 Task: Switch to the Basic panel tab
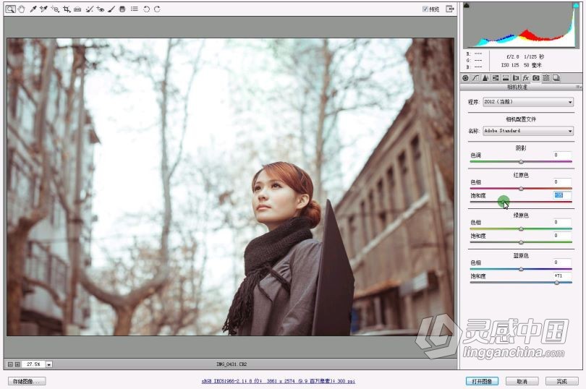click(465, 77)
